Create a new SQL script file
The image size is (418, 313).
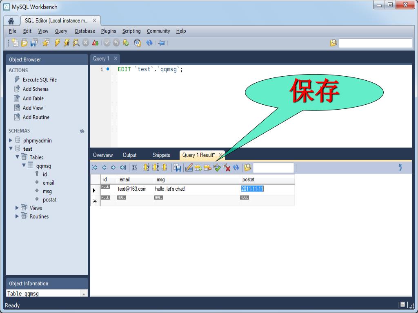pos(15,42)
